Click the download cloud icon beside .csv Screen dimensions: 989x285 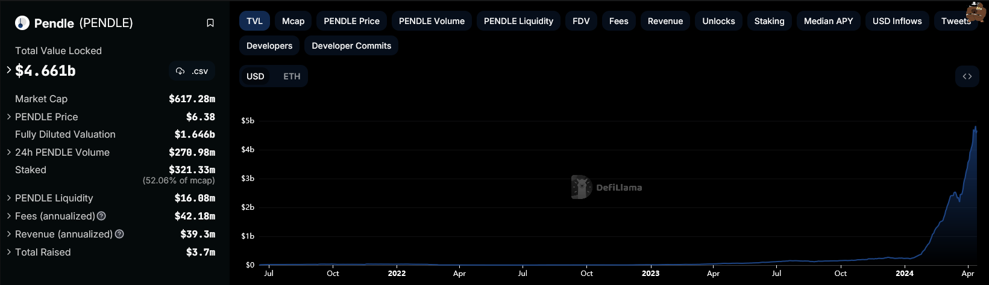[180, 71]
